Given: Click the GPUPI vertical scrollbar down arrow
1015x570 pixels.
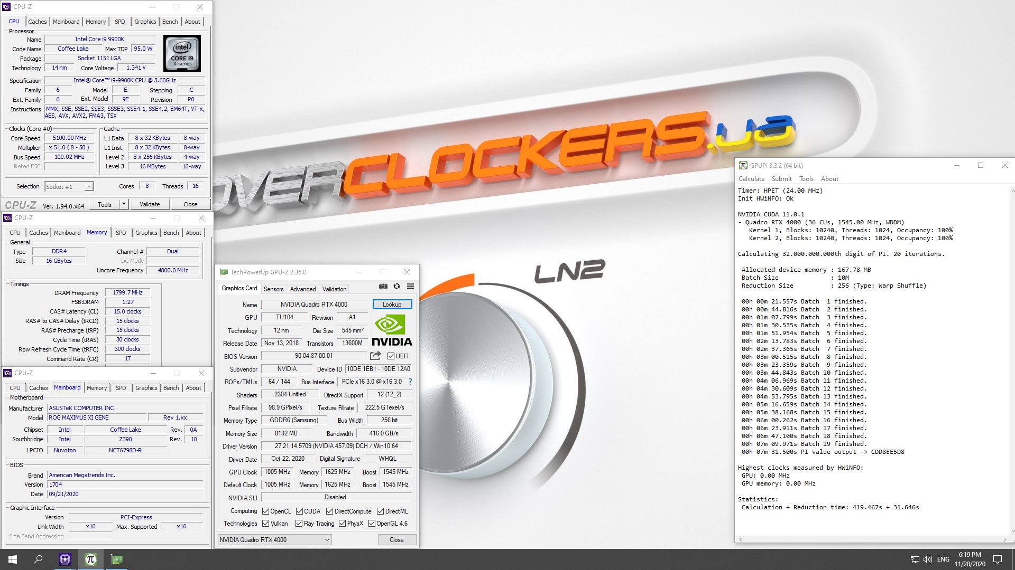Looking at the screenshot, I should (1012, 531).
